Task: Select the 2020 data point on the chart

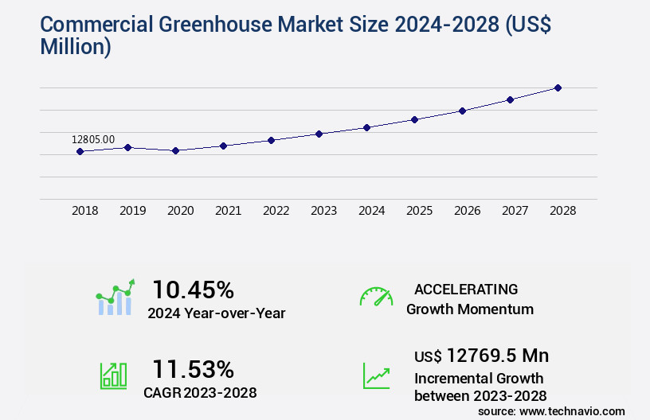Action: click(175, 150)
